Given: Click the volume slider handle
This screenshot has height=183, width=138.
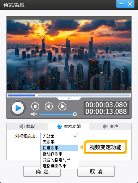Looking at the screenshot, I should pos(75,114).
